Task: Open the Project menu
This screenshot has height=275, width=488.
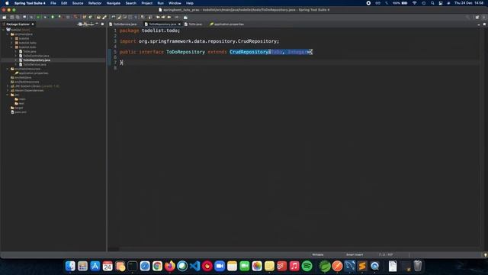Action: tap(147, 3)
